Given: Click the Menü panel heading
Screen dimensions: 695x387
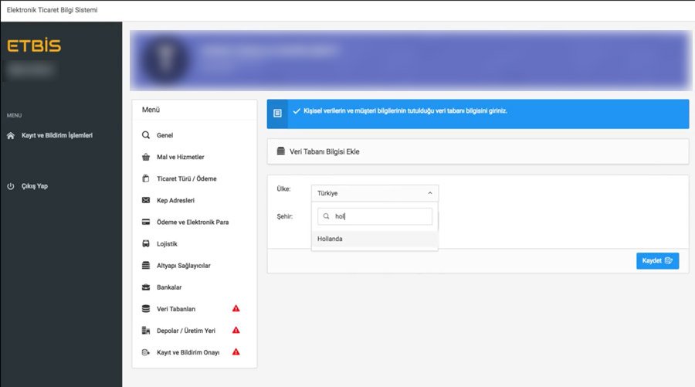Looking at the screenshot, I should tap(151, 110).
